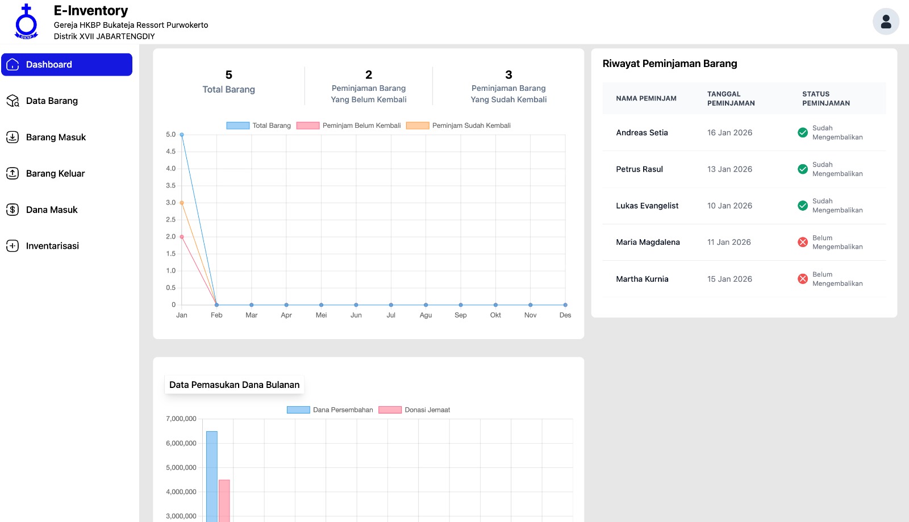Image resolution: width=909 pixels, height=522 pixels.
Task: Click the HKBP church logo icon
Action: [x=26, y=22]
